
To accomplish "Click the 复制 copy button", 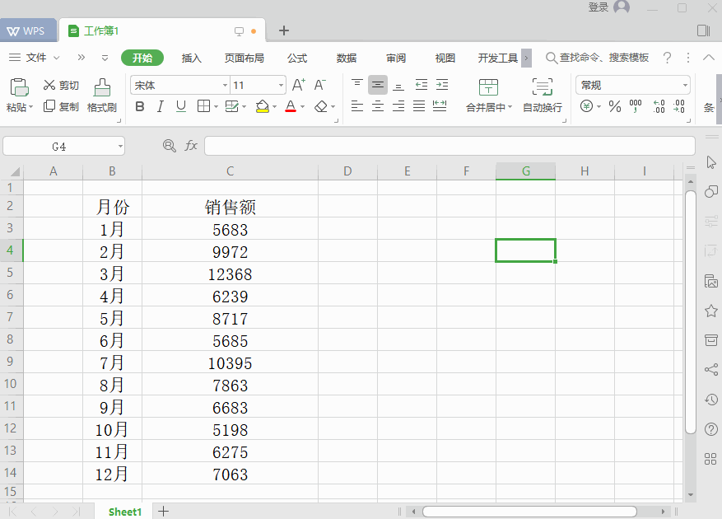I will point(60,106).
